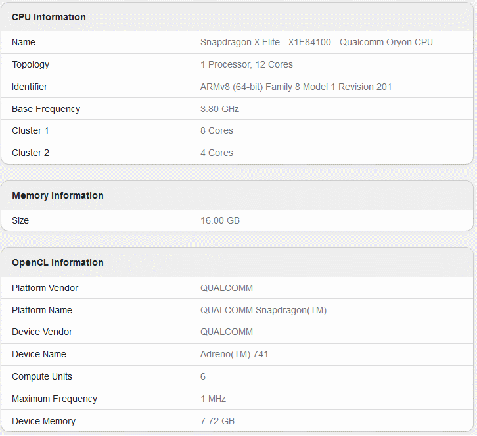
Task: Click the 7.72 GB device memory value
Action: 217,421
